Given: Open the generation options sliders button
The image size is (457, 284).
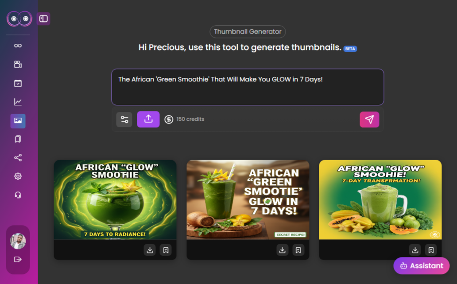Looking at the screenshot, I should 124,119.
